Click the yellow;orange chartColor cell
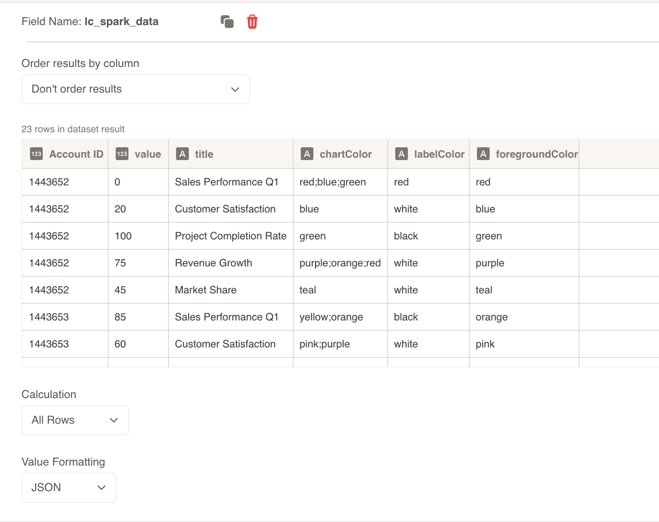 340,317
